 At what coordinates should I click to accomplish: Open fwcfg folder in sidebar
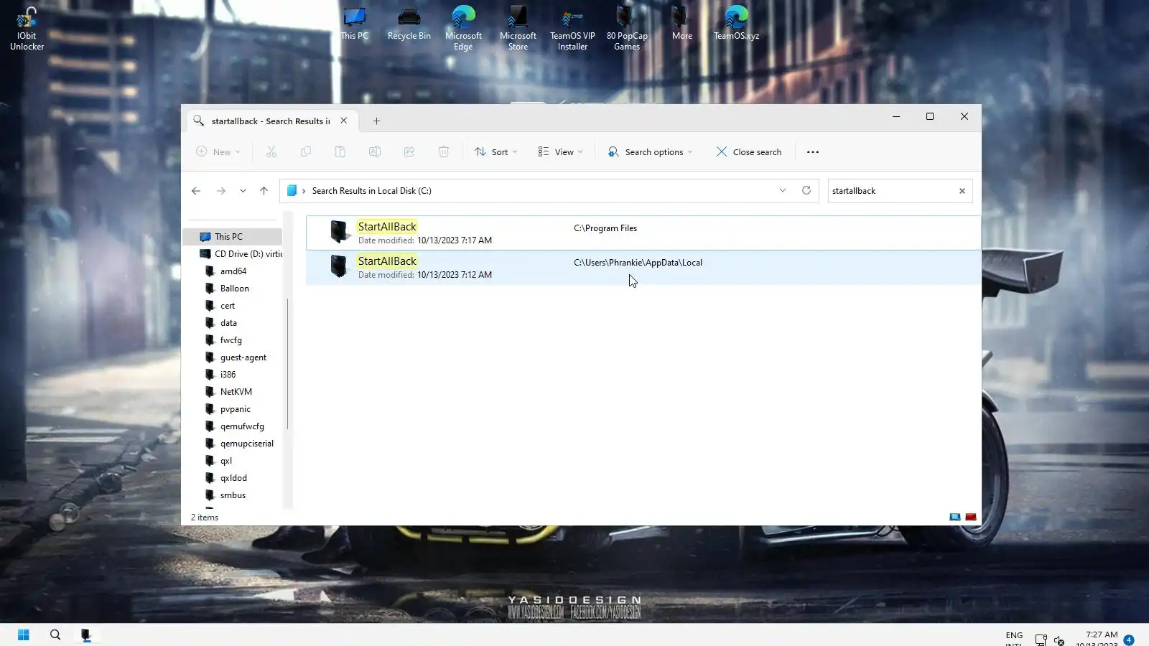[x=231, y=340]
